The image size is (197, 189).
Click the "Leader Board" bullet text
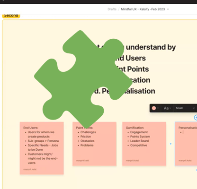tap(139, 141)
